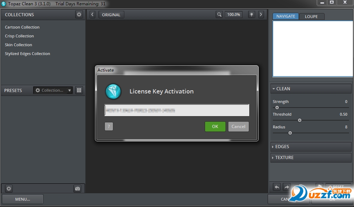The image size is (354, 207).
Task: Expand the TEXTURE panel
Action: (311, 158)
